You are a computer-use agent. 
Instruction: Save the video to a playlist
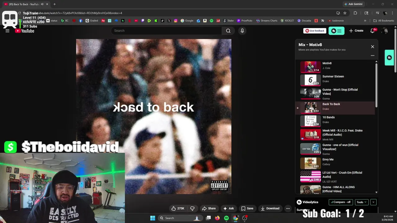[x=247, y=208]
